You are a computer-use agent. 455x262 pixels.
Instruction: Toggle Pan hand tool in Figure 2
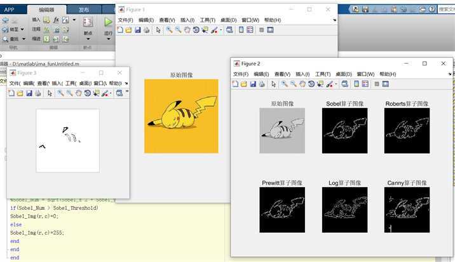pos(302,84)
